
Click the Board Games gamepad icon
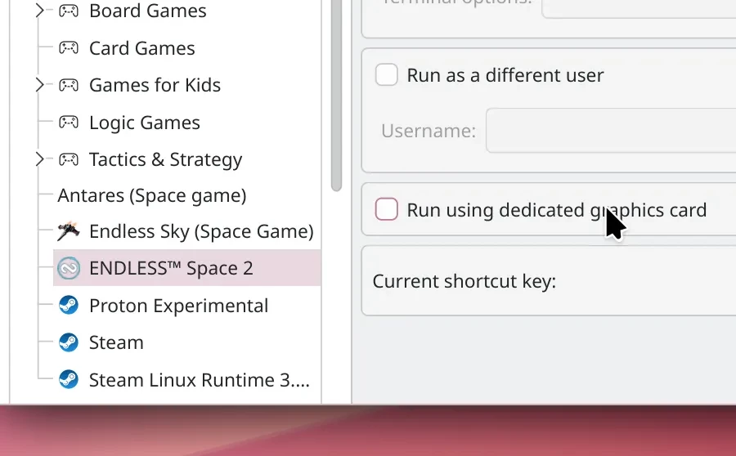coord(69,11)
